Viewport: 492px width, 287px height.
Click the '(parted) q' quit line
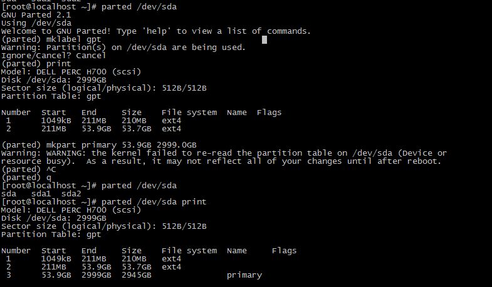(26, 178)
